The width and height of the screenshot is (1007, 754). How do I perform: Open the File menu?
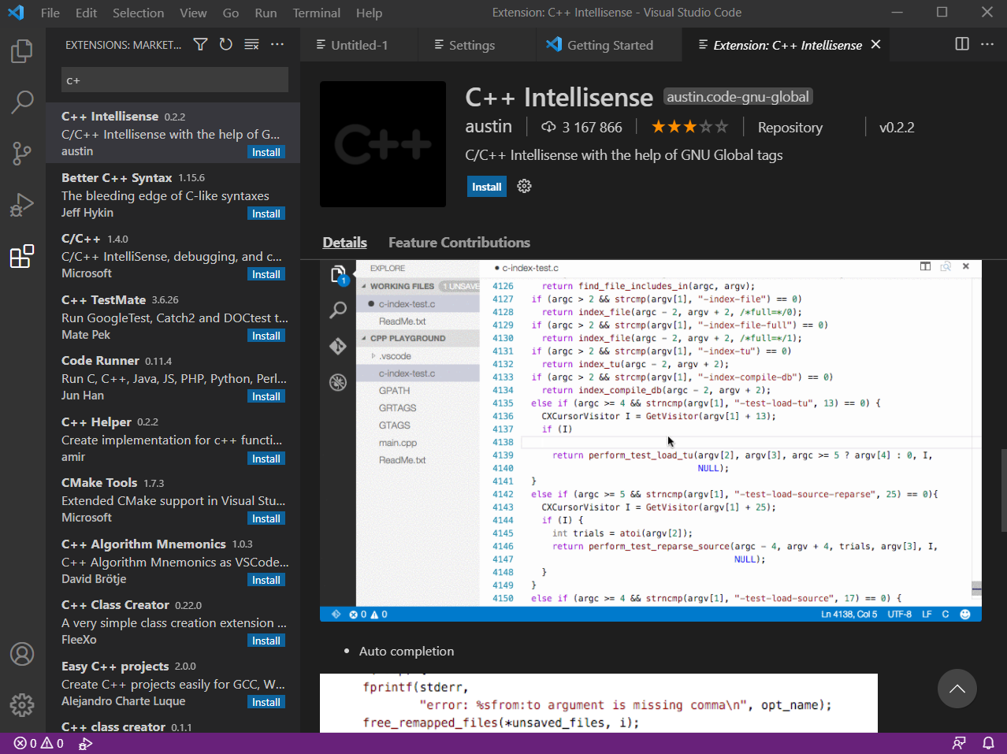[x=50, y=13]
